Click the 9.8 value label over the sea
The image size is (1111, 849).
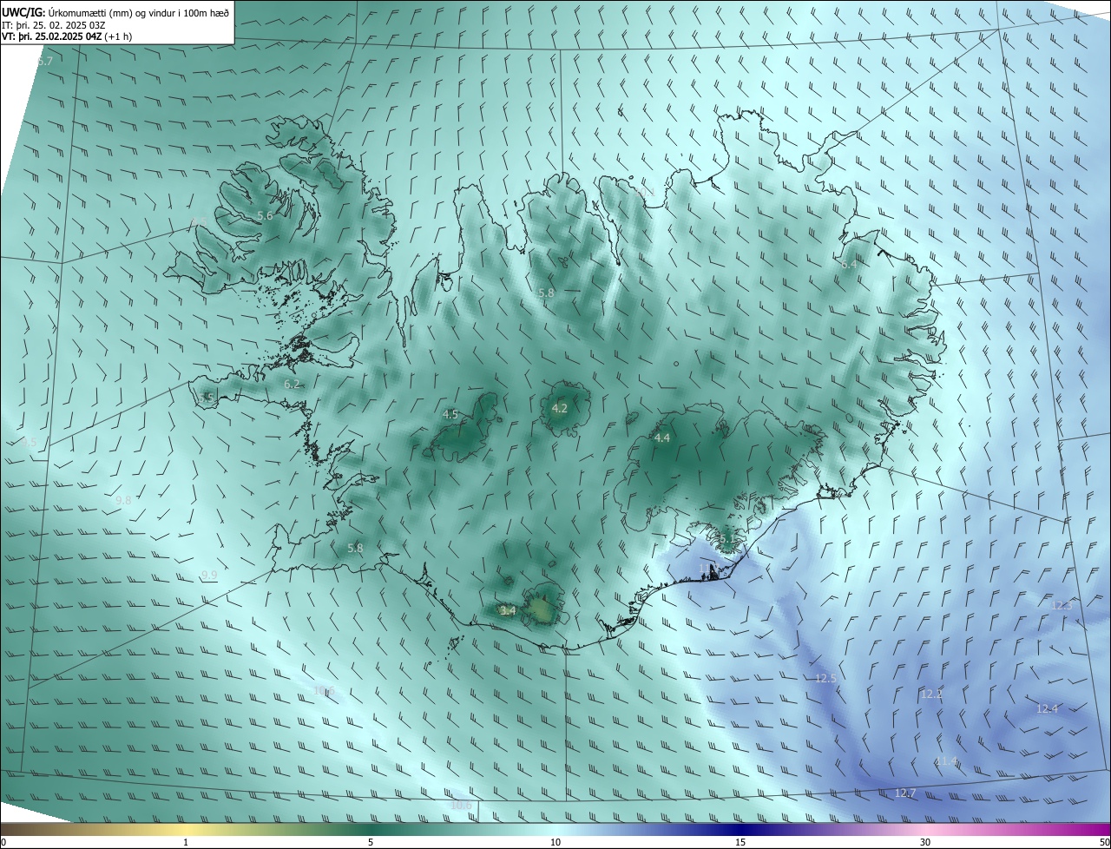pyautogui.click(x=123, y=500)
